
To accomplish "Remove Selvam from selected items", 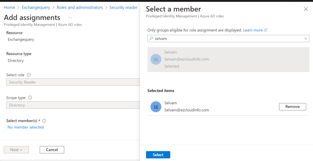I will point(292,107).
